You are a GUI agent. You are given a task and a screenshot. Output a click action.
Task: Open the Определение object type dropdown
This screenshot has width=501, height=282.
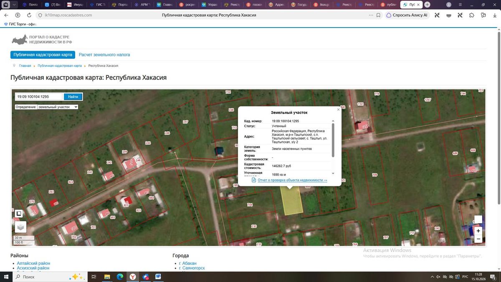[58, 107]
